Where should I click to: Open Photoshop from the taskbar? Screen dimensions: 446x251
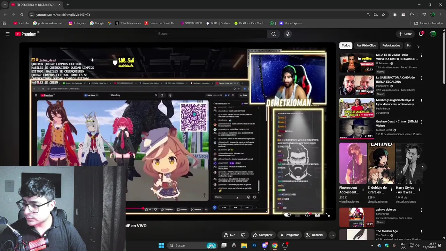254,245
